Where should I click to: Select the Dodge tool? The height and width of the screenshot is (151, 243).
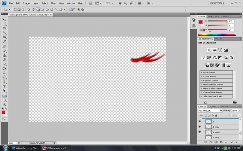(4, 77)
